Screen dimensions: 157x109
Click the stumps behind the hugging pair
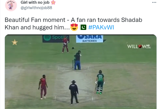tap(73, 64)
